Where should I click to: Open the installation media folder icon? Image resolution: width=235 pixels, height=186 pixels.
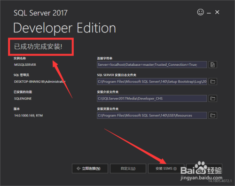tap(212, 99)
